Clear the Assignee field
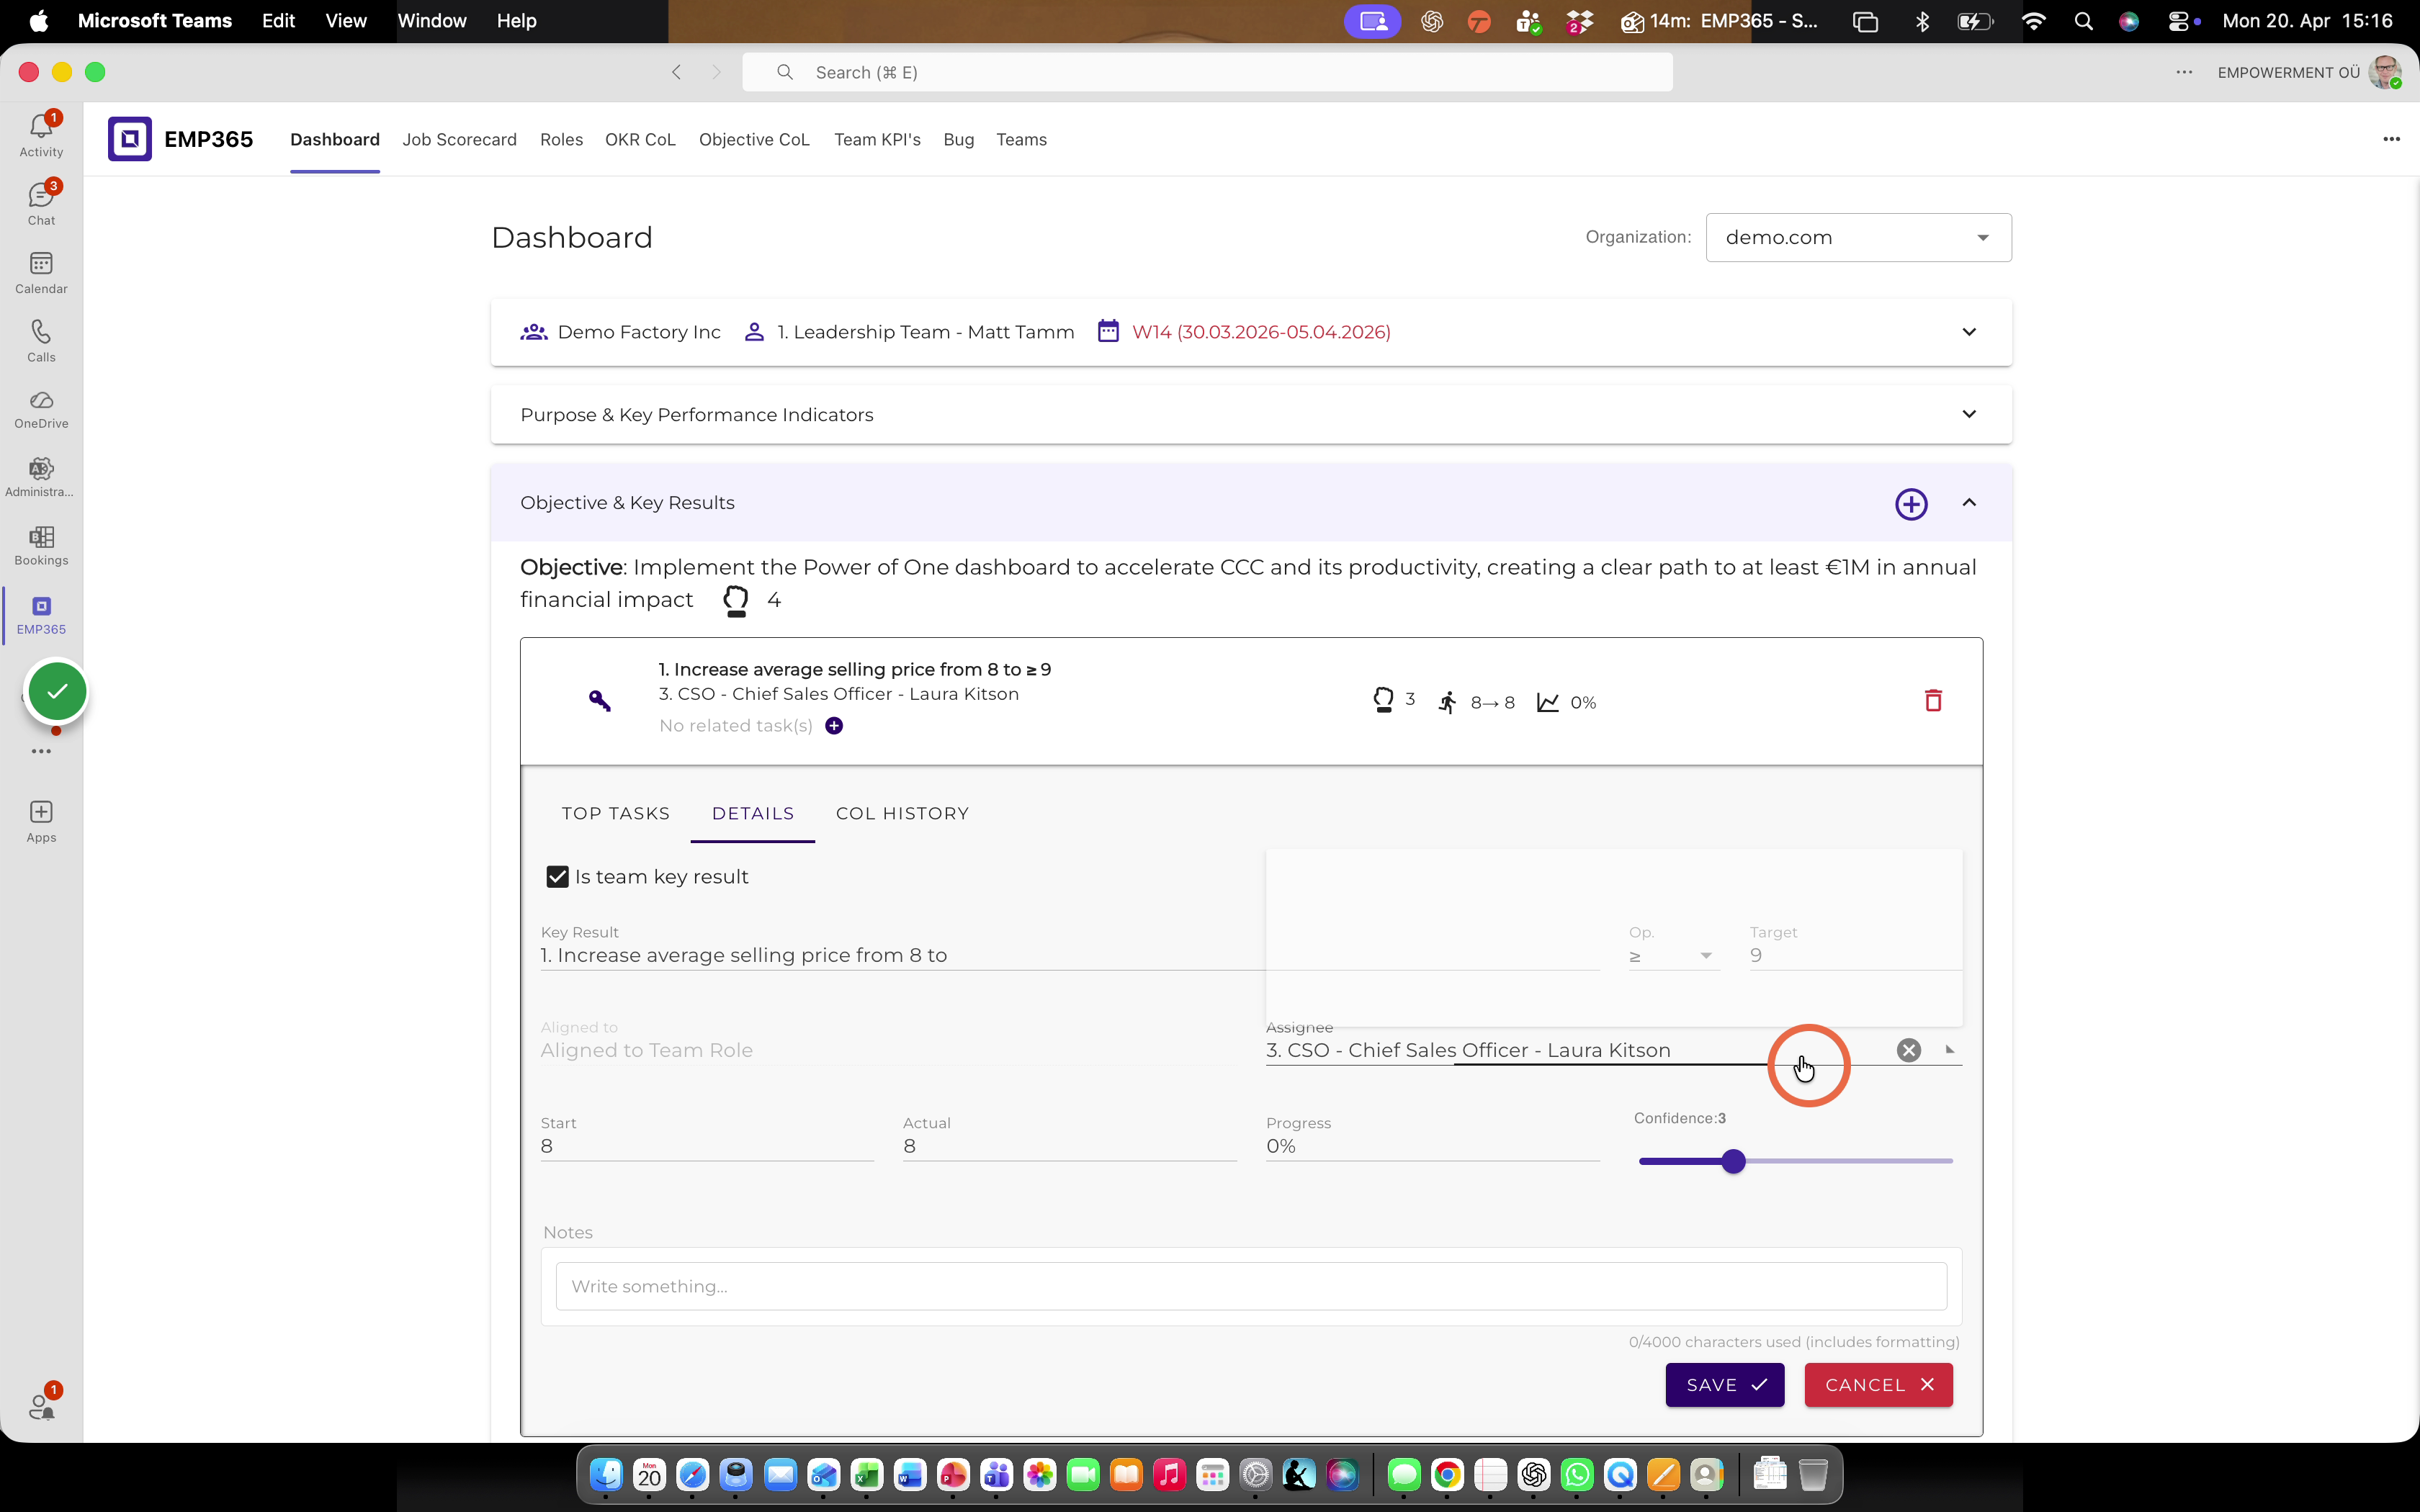Image resolution: width=2420 pixels, height=1512 pixels. coord(1908,1050)
